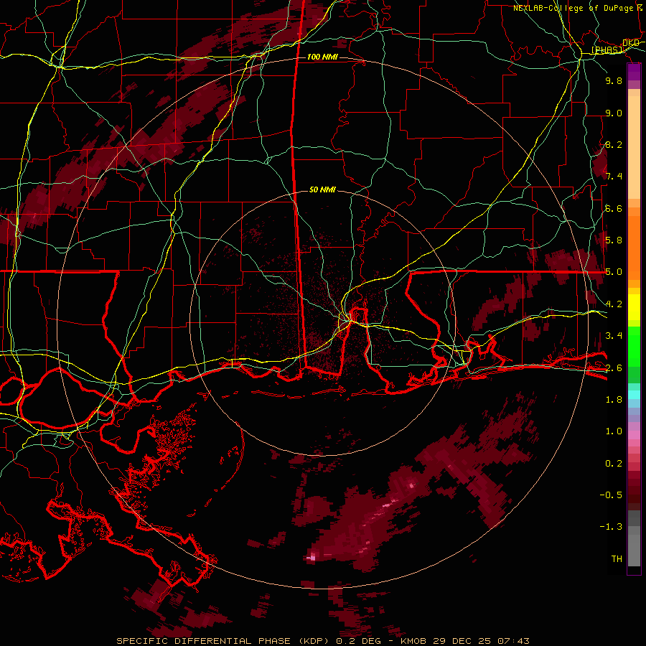
Task: Click the 50 NMI range ring label
Action: pos(322,189)
